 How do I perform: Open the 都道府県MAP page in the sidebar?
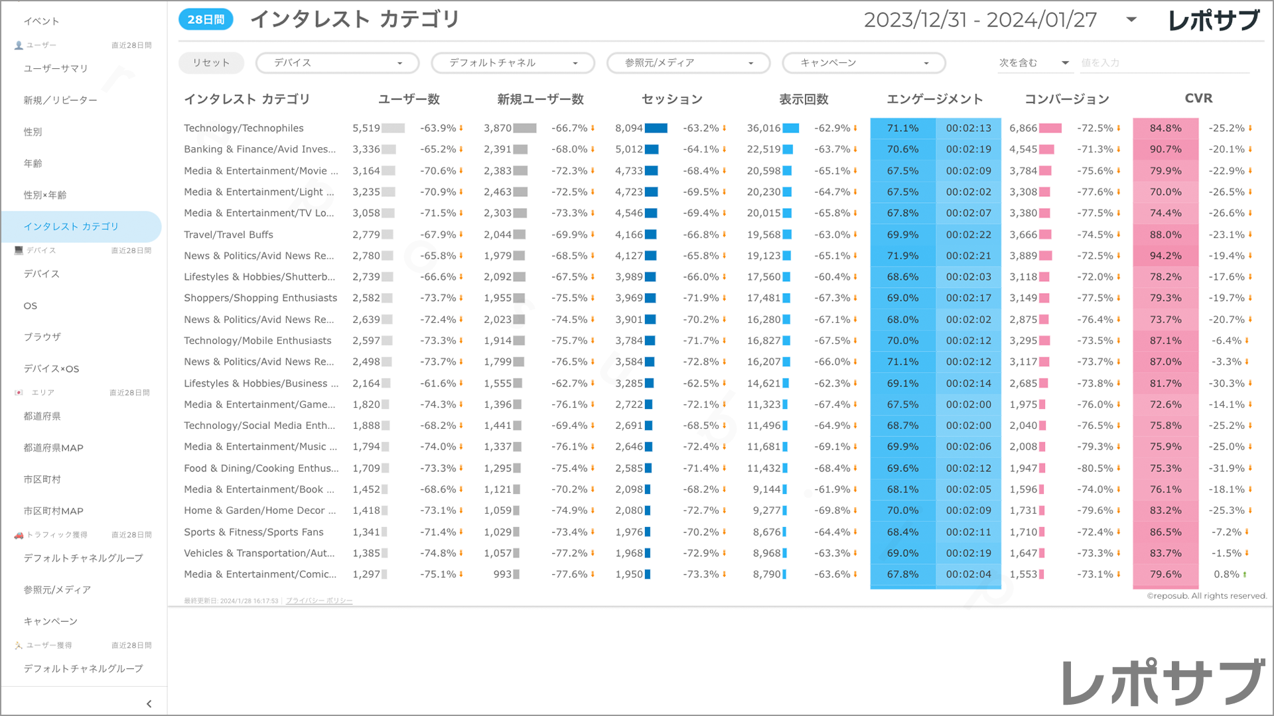53,448
